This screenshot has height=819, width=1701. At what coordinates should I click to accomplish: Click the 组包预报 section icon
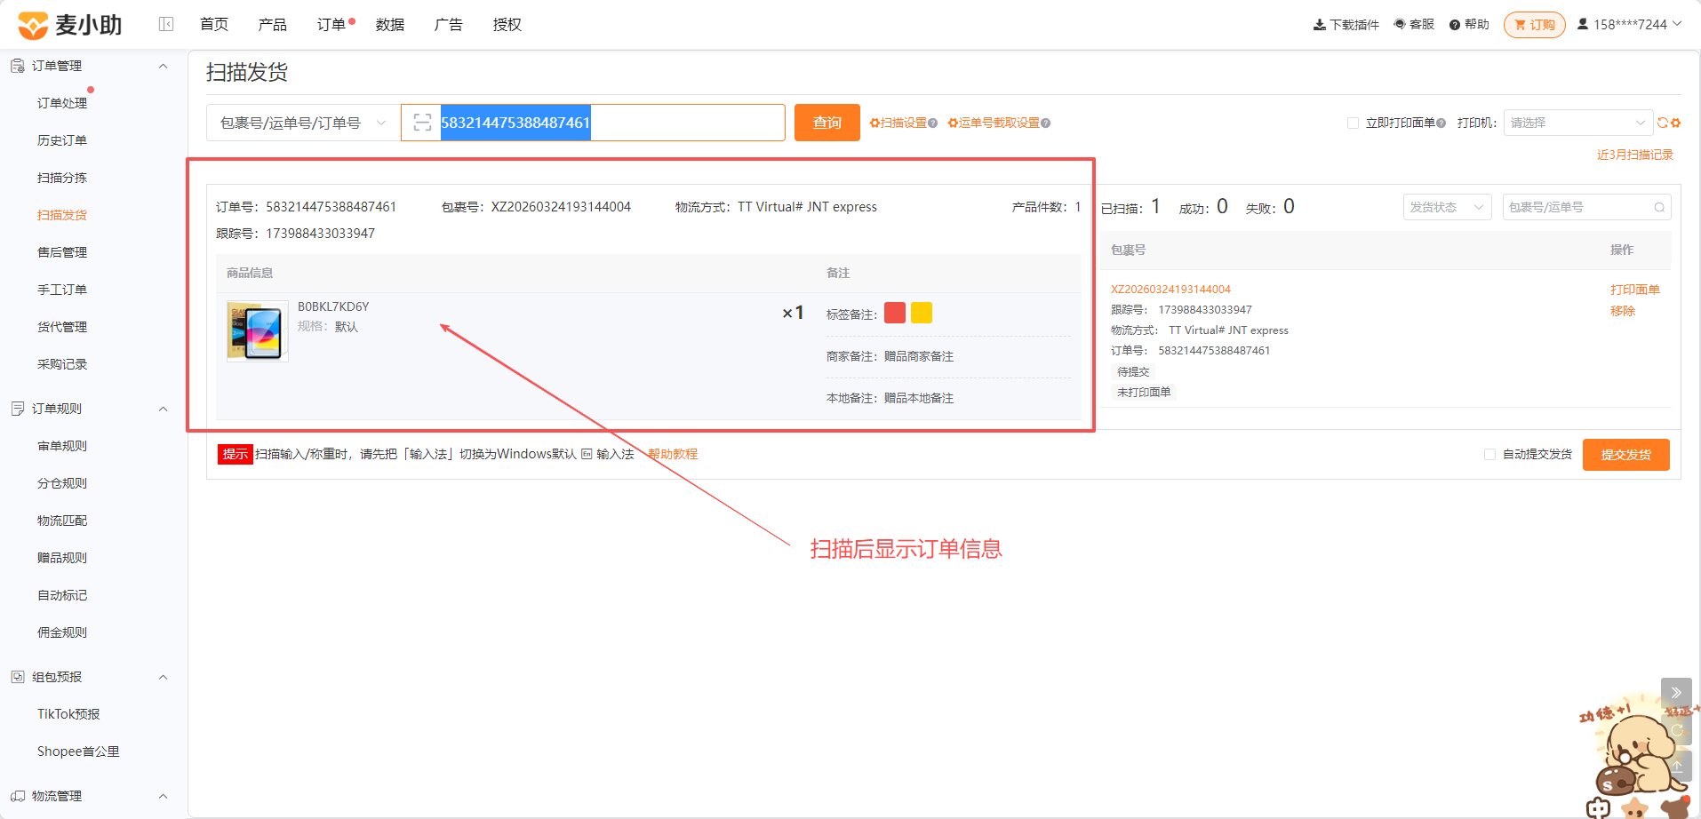pyautogui.click(x=18, y=677)
